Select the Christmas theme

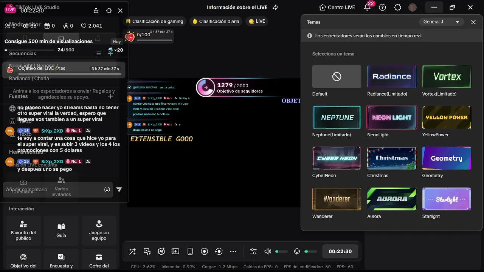click(x=392, y=158)
